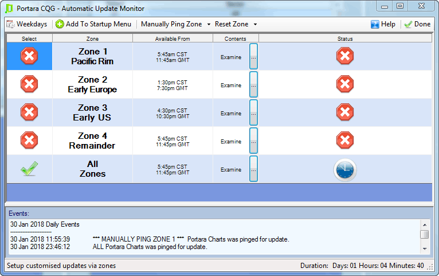The width and height of the screenshot is (439, 276).
Task: Click Zone 1 Pacific Rim red status icon
Action: click(x=345, y=56)
